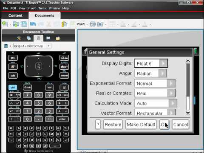Click the enter key on keypad
The width and height of the screenshot is (204, 153).
point(62,119)
